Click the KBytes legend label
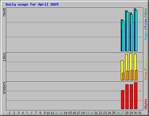The image size is (149, 116). [146, 104]
